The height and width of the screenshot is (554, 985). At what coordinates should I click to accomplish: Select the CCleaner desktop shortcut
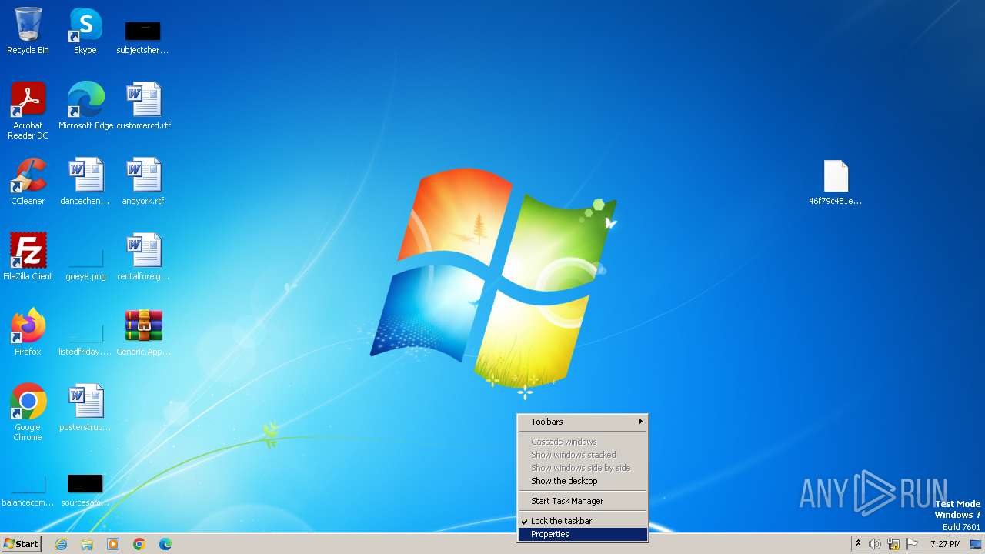click(x=28, y=181)
